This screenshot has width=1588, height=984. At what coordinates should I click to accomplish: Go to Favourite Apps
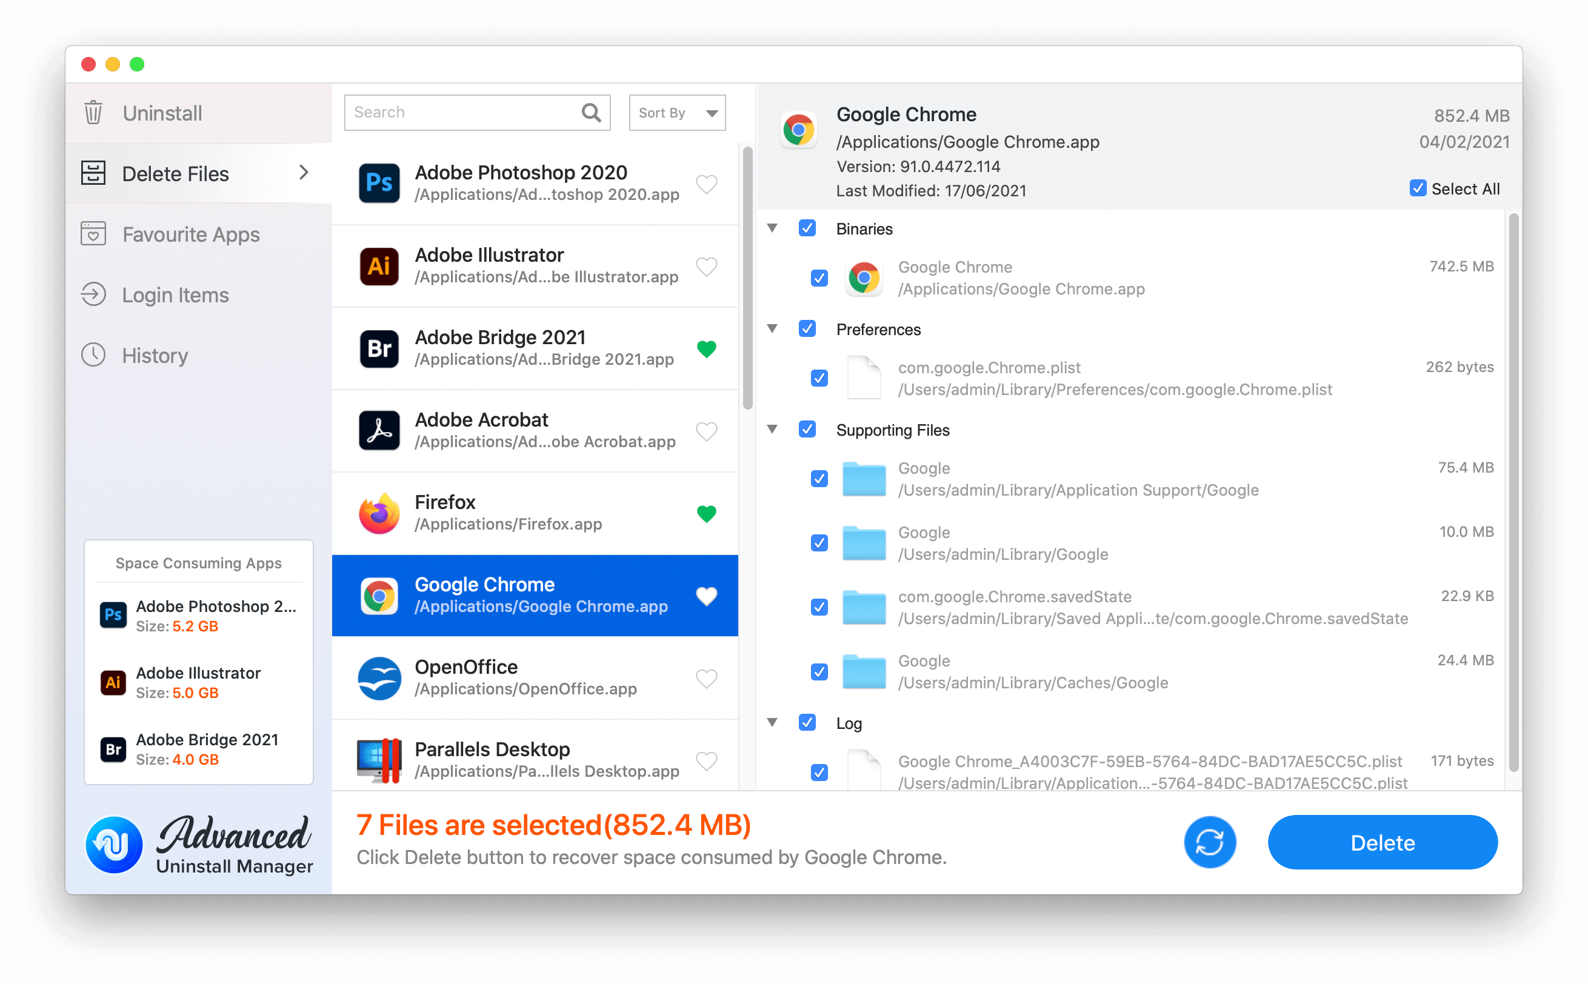pyautogui.click(x=199, y=234)
